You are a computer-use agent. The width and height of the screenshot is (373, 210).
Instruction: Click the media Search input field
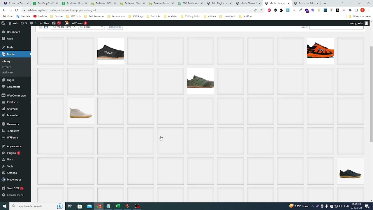[x=336, y=27]
